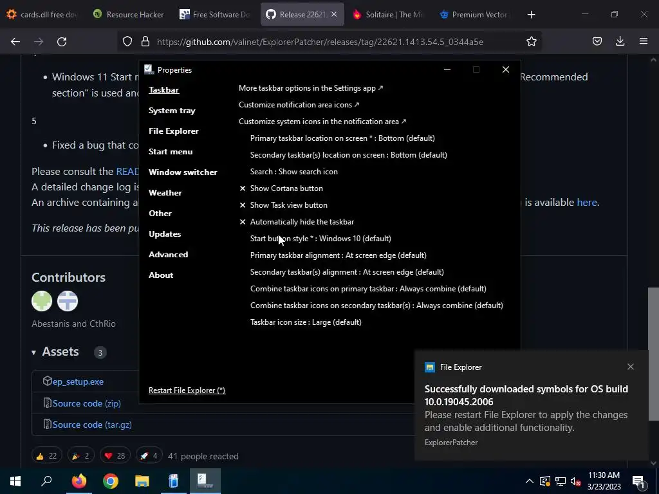
Task: Change Start button style setting
Action: pos(320,239)
